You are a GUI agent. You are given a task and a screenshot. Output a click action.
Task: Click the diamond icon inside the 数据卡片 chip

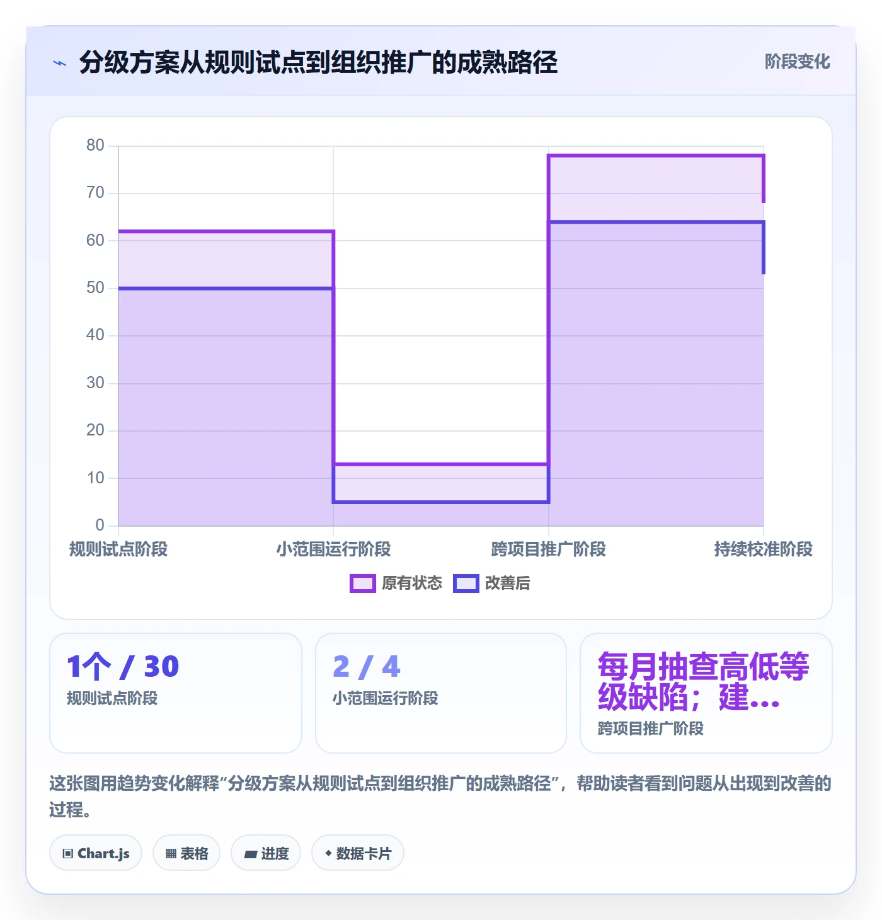coord(328,853)
